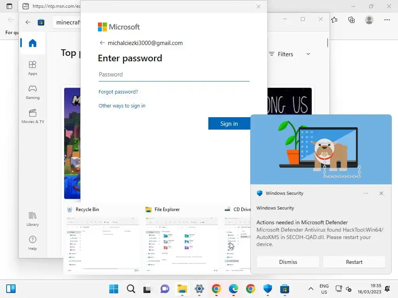The height and width of the screenshot is (298, 398).
Task: Restart from Windows Security notification
Action: [x=354, y=262]
